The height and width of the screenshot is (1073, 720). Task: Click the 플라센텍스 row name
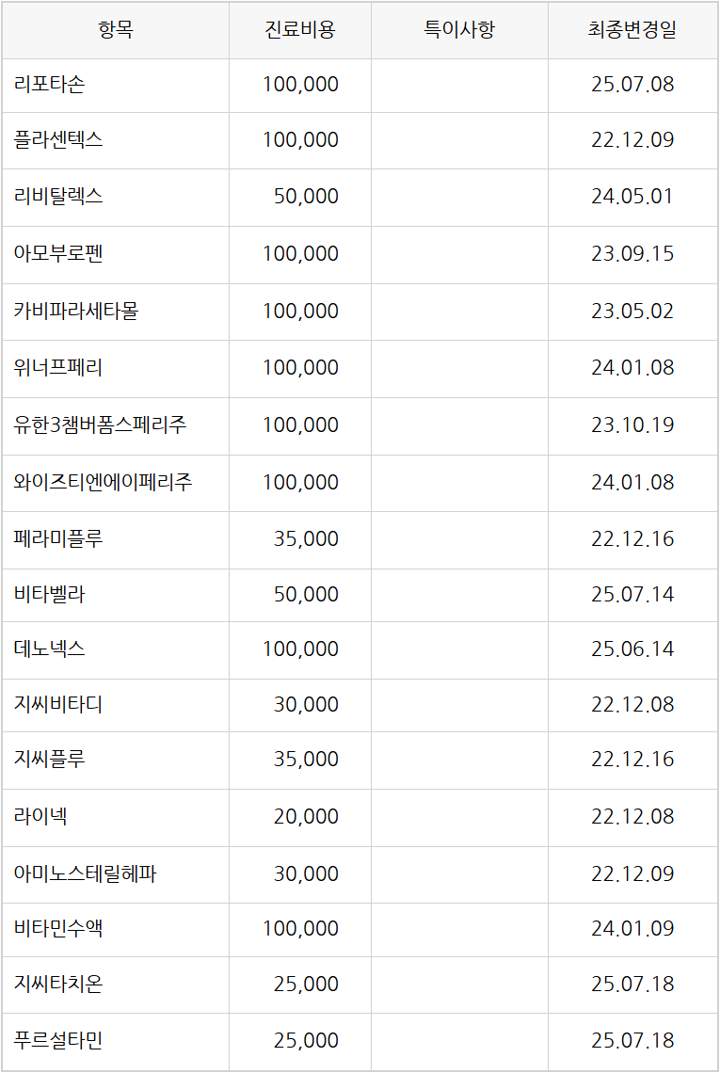[x=58, y=140]
